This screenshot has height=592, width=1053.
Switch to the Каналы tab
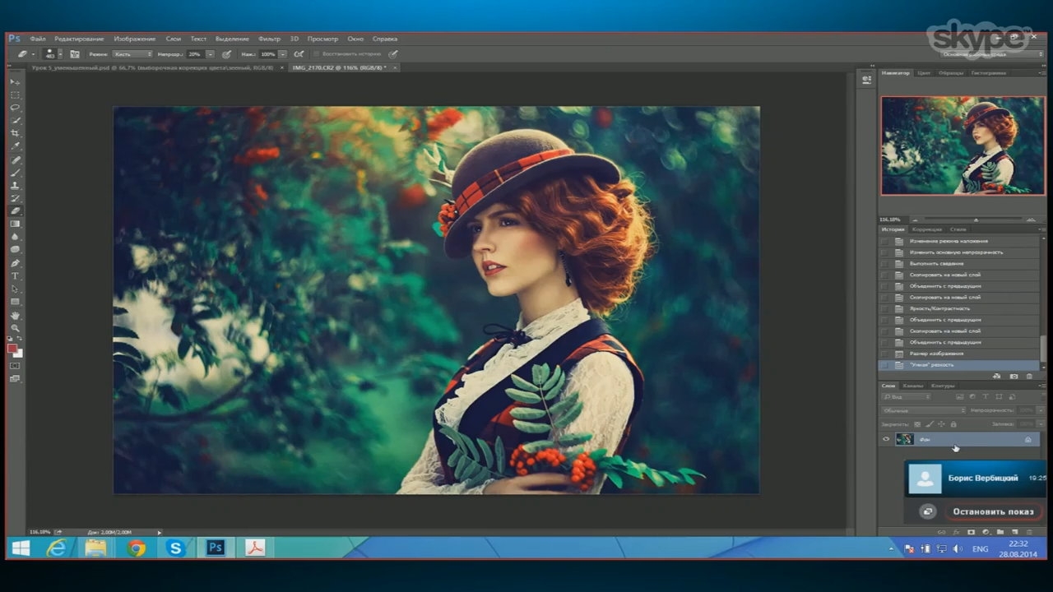[913, 386]
